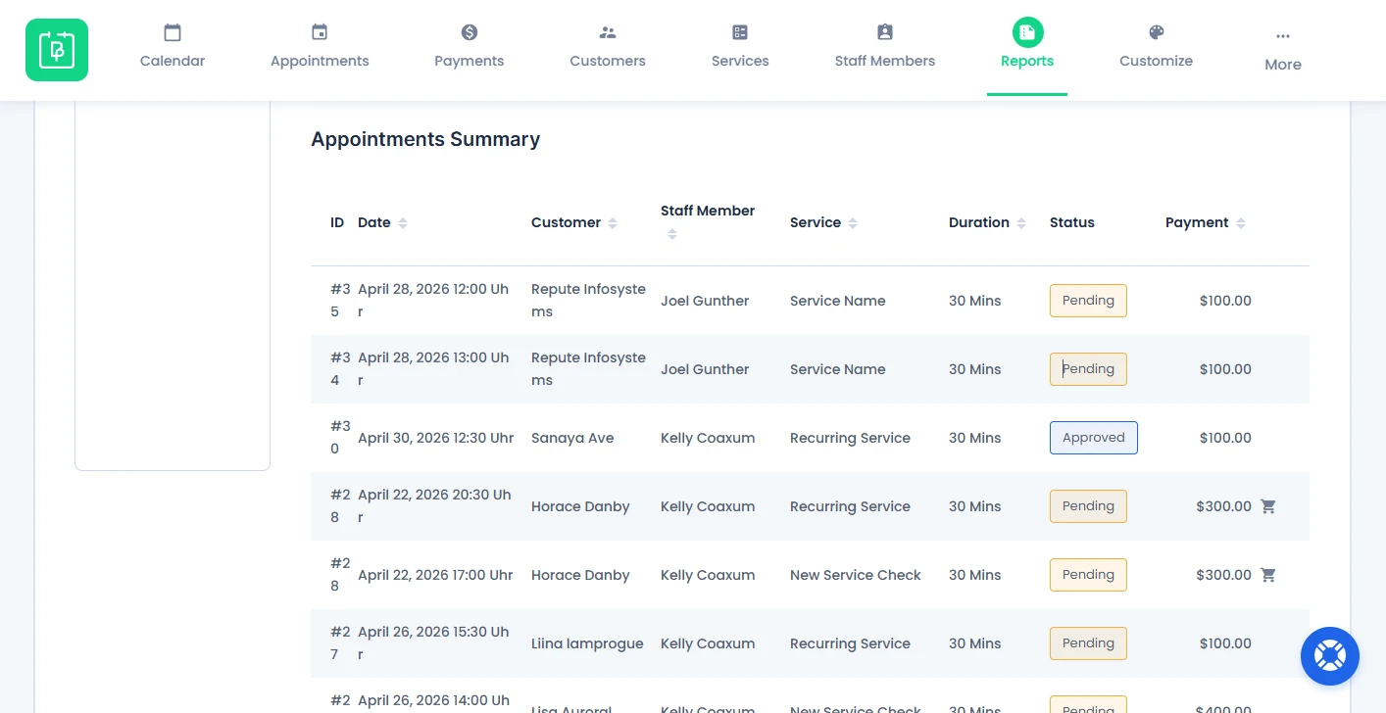Click Joel Gunther in row #35

pos(705,301)
